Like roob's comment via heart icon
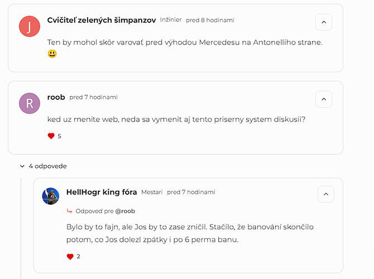Viewport: 374px width, 279px height. tap(51, 136)
